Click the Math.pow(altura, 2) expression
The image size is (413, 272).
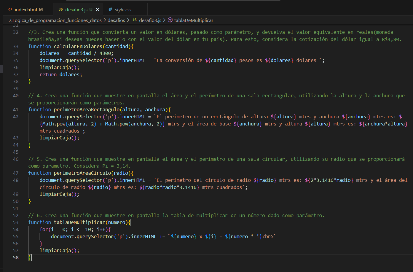(69, 124)
